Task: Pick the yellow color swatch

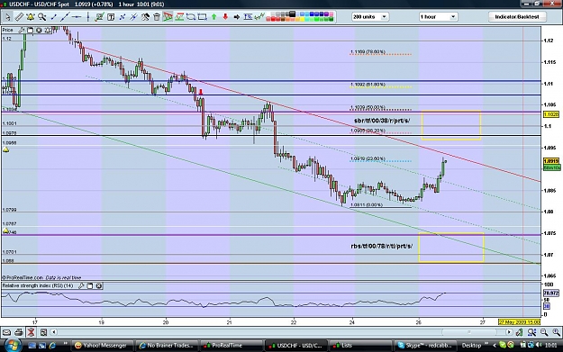Action: (x=302, y=19)
